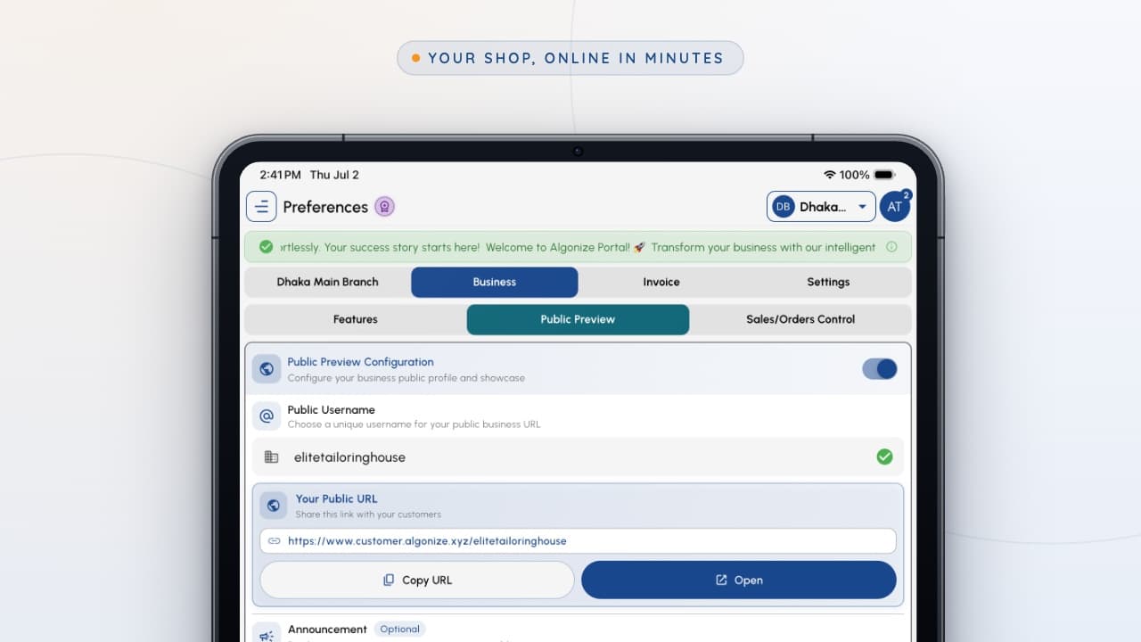Open the AT user avatar menu
This screenshot has width=1141, height=642.
(894, 207)
